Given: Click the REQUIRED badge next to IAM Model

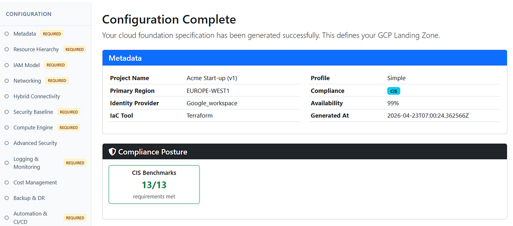Looking at the screenshot, I should point(56,65).
